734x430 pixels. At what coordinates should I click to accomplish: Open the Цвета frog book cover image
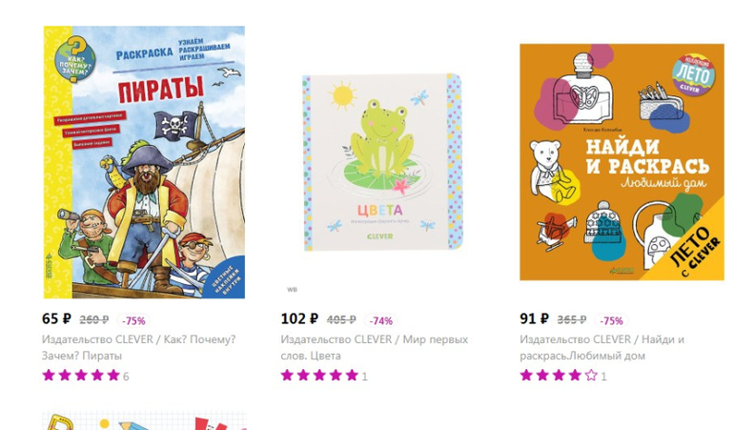coord(383,162)
